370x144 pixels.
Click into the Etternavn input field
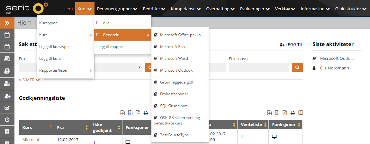pyautogui.click(x=259, y=68)
